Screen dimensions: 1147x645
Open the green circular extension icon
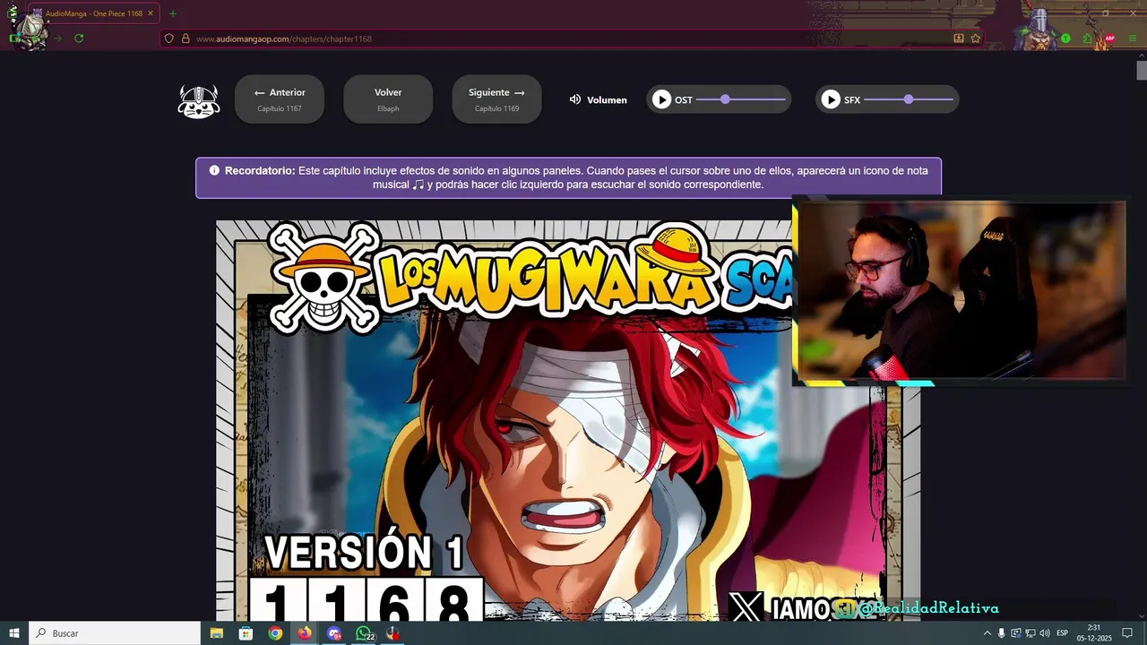coord(1065,39)
